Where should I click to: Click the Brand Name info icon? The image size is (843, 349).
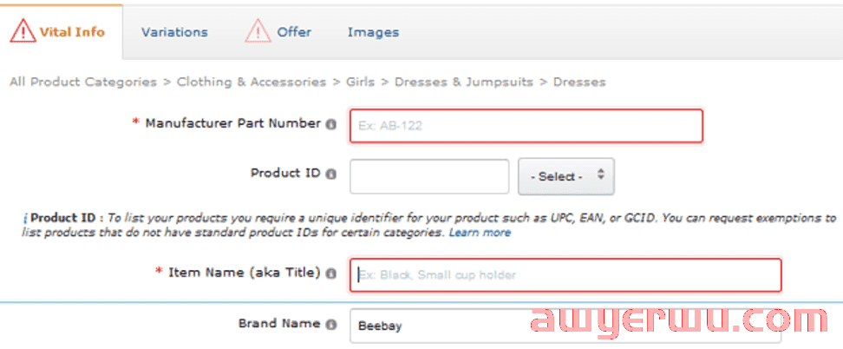click(x=331, y=325)
